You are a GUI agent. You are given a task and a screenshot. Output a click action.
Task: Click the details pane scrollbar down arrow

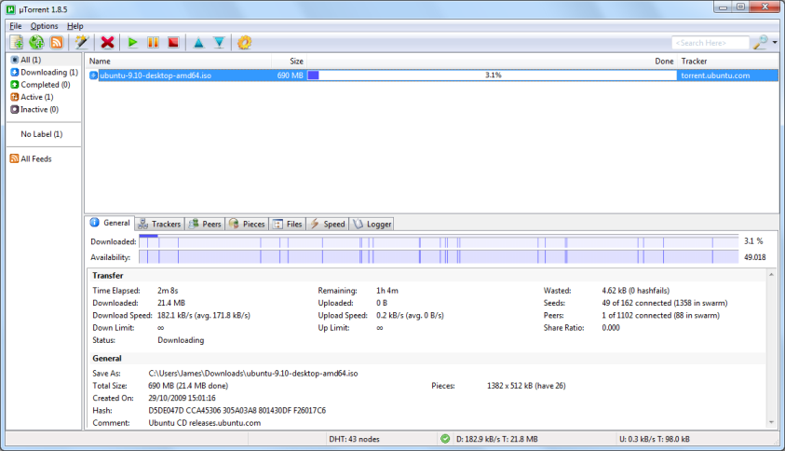pos(771,422)
